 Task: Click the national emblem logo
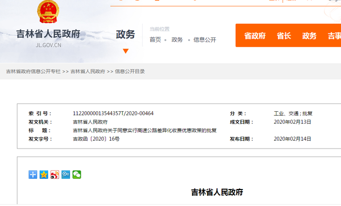(x=48, y=11)
